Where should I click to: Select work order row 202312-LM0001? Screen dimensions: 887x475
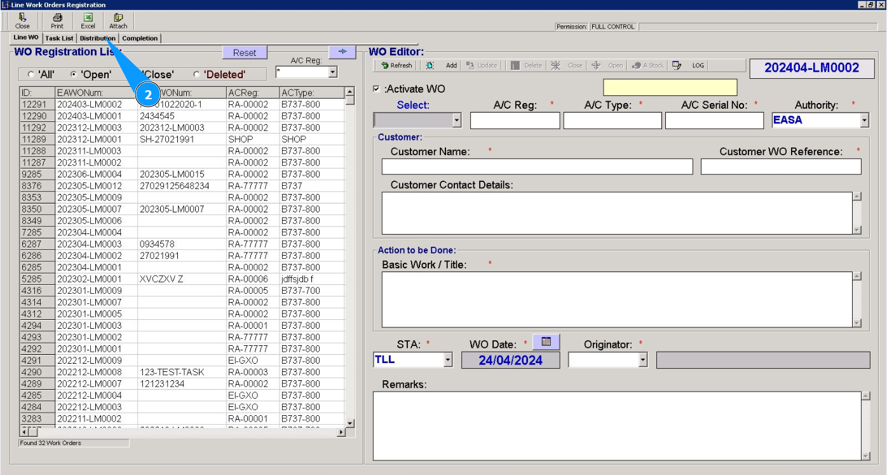[x=89, y=139]
